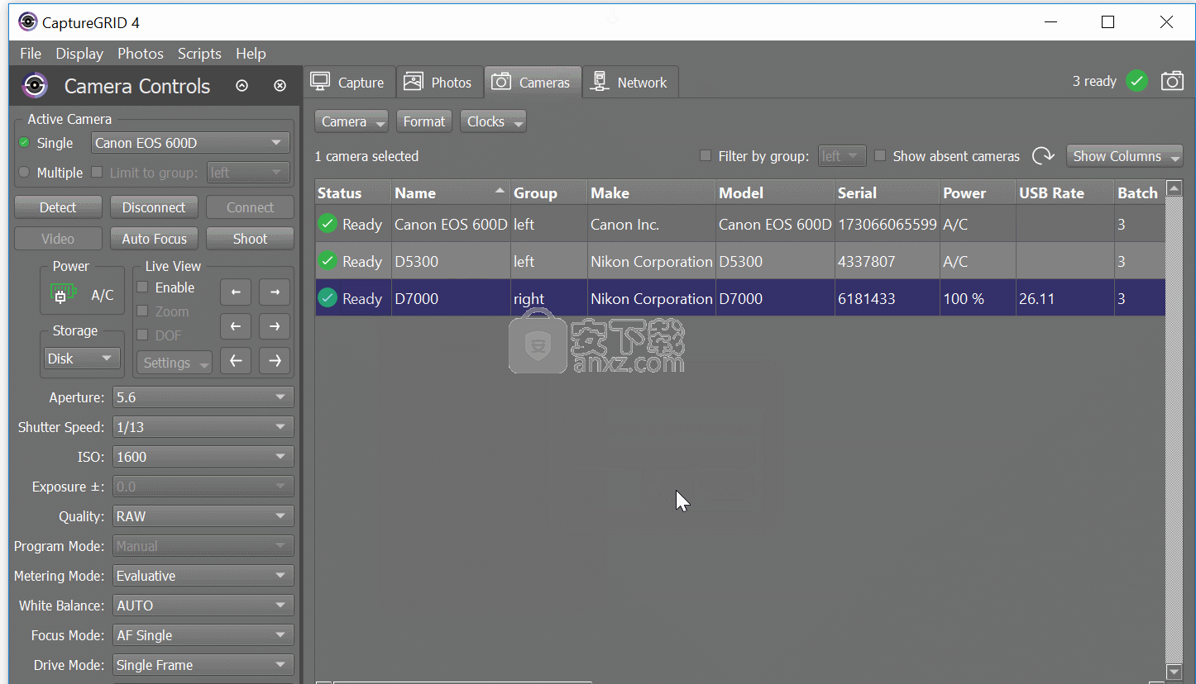Click Ready status icon for D7000 row
This screenshot has height=684, width=1196.
click(x=328, y=297)
